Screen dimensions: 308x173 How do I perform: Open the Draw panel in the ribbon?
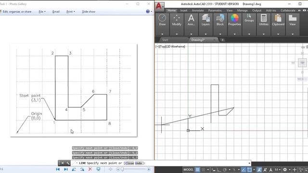[162, 20]
